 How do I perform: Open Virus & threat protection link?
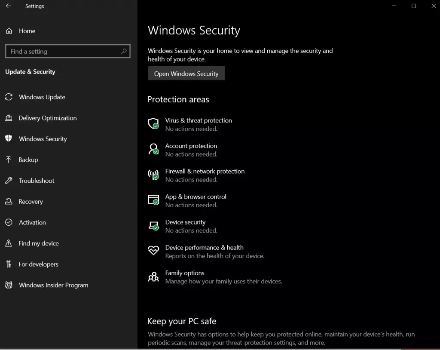click(199, 120)
